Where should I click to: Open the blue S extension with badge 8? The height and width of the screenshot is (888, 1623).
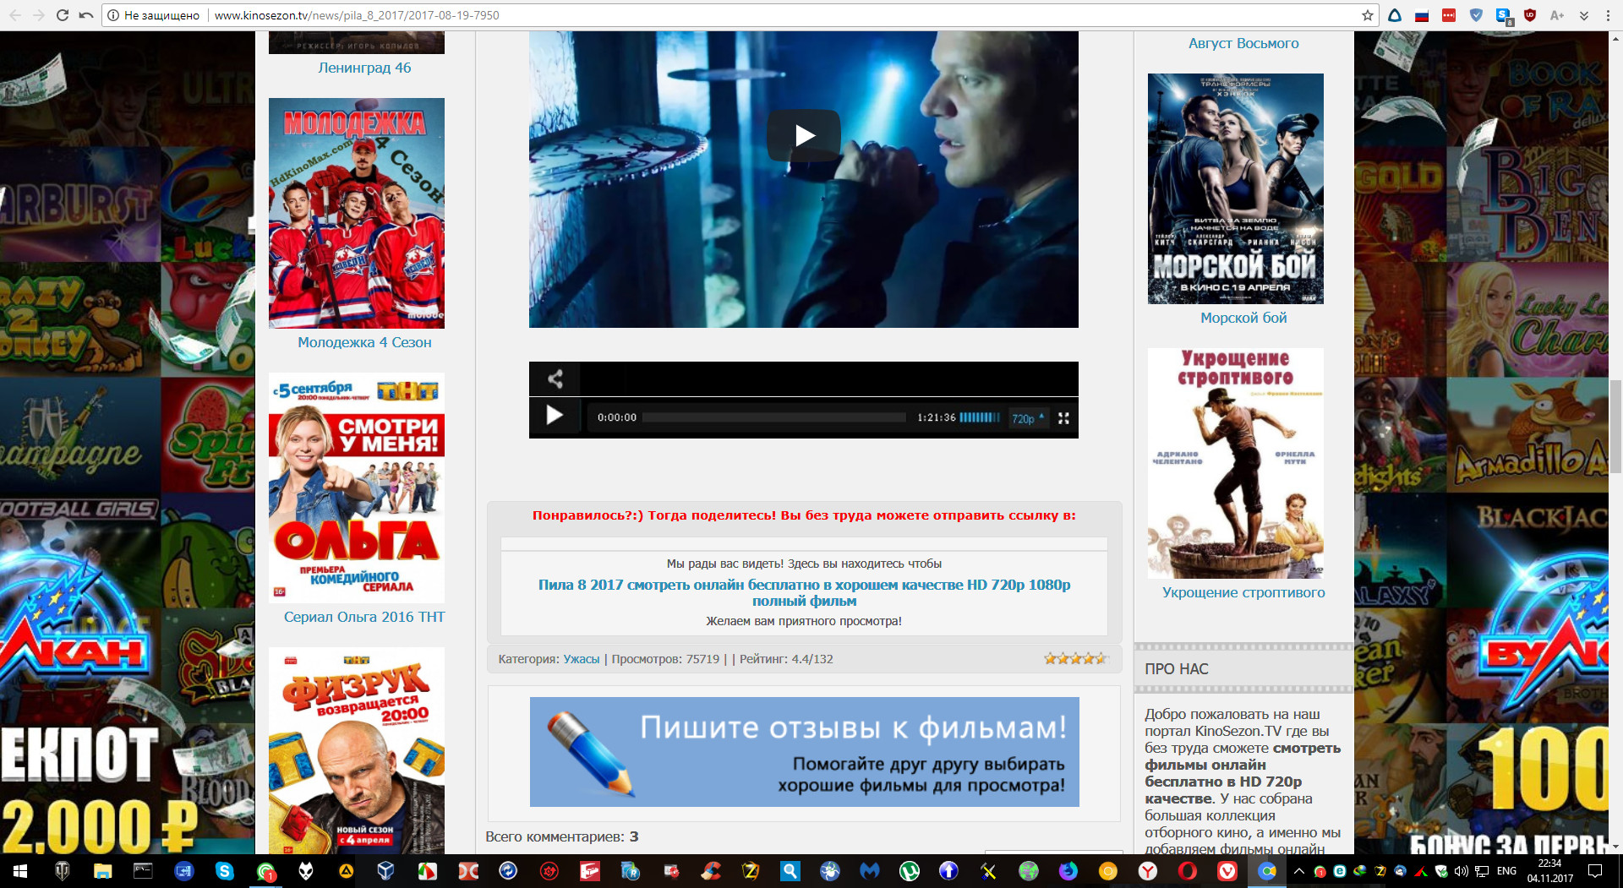coord(1504,16)
